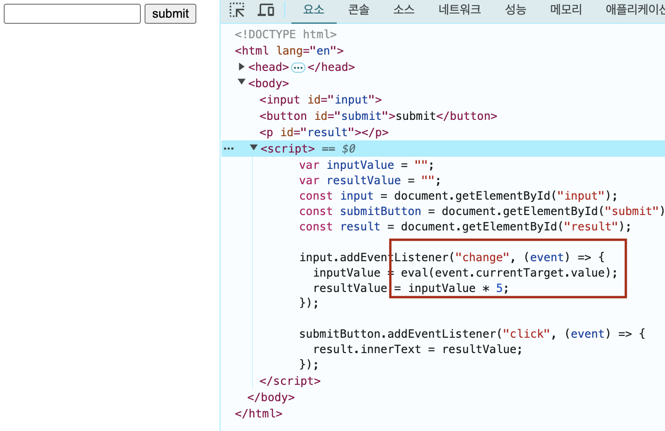The image size is (665, 431).
Task: Open the 네트워크 (Network) tab
Action: tap(459, 10)
